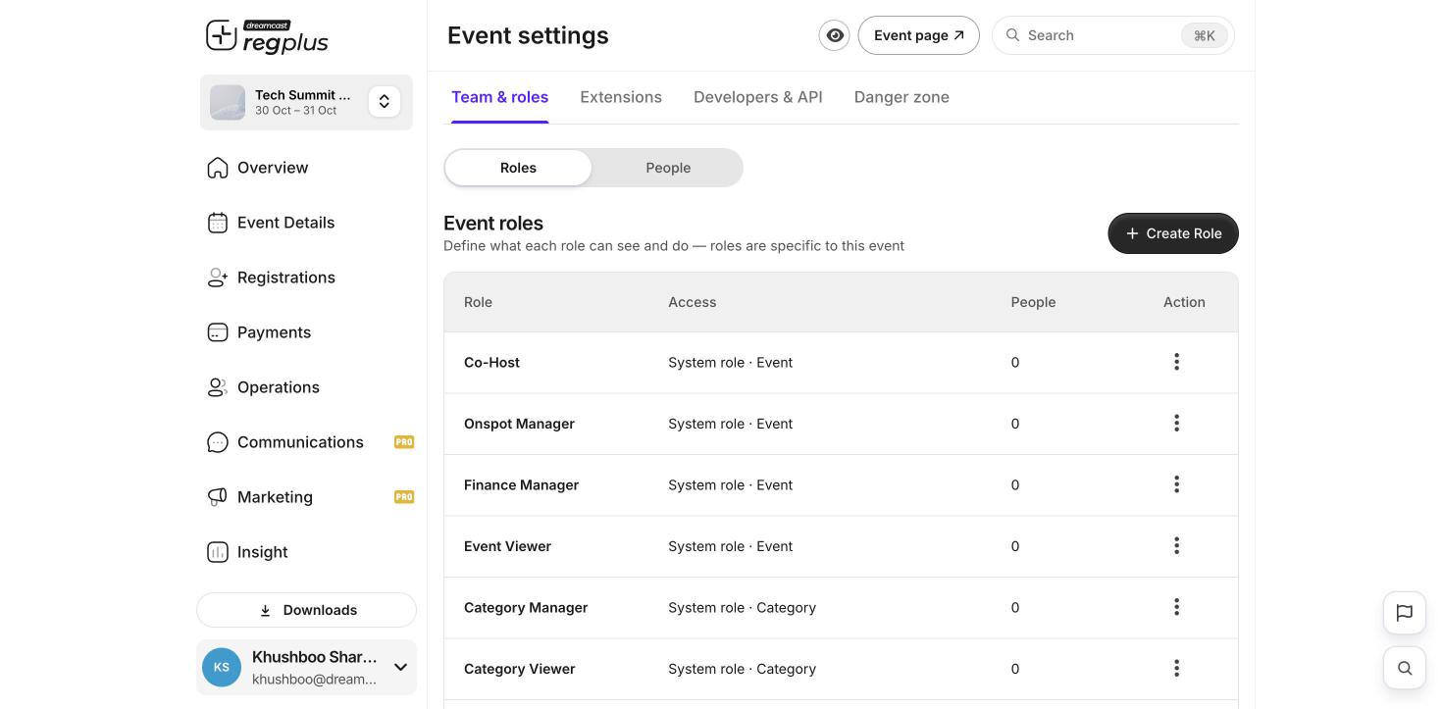Click the Create Role button
Image resolution: width=1442 pixels, height=709 pixels.
1173,233
